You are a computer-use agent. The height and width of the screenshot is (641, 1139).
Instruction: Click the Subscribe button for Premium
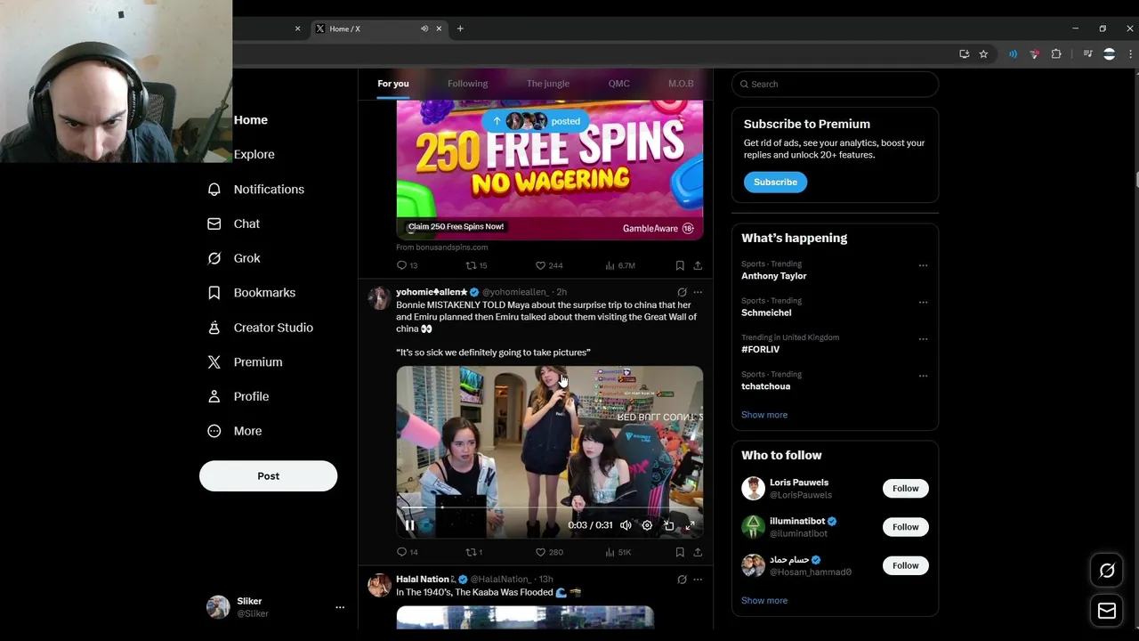(775, 182)
